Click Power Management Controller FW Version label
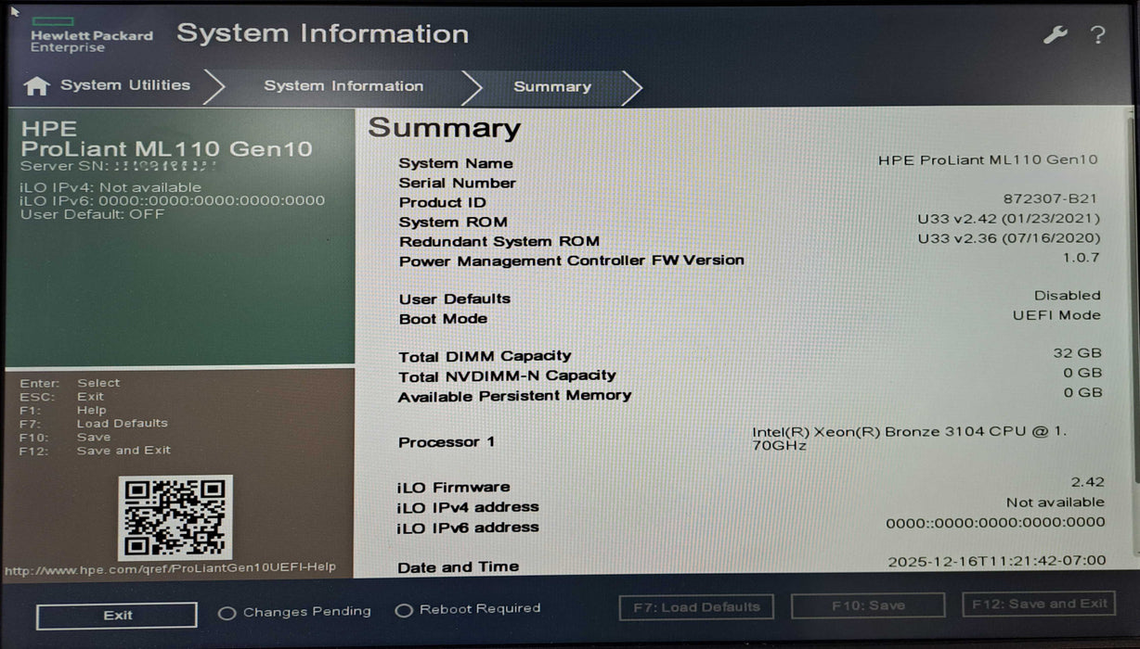The height and width of the screenshot is (649, 1140). [x=572, y=261]
